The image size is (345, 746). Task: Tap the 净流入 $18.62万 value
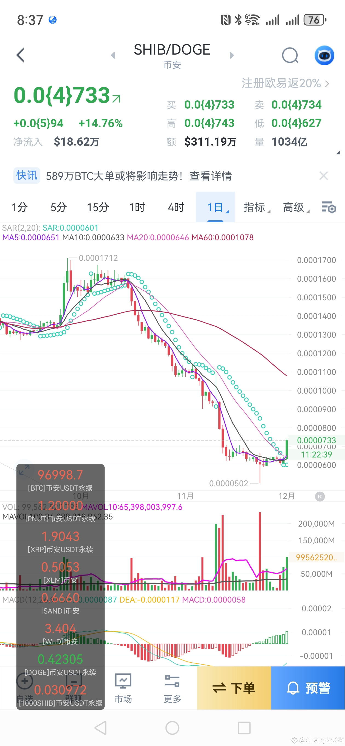coord(76,142)
